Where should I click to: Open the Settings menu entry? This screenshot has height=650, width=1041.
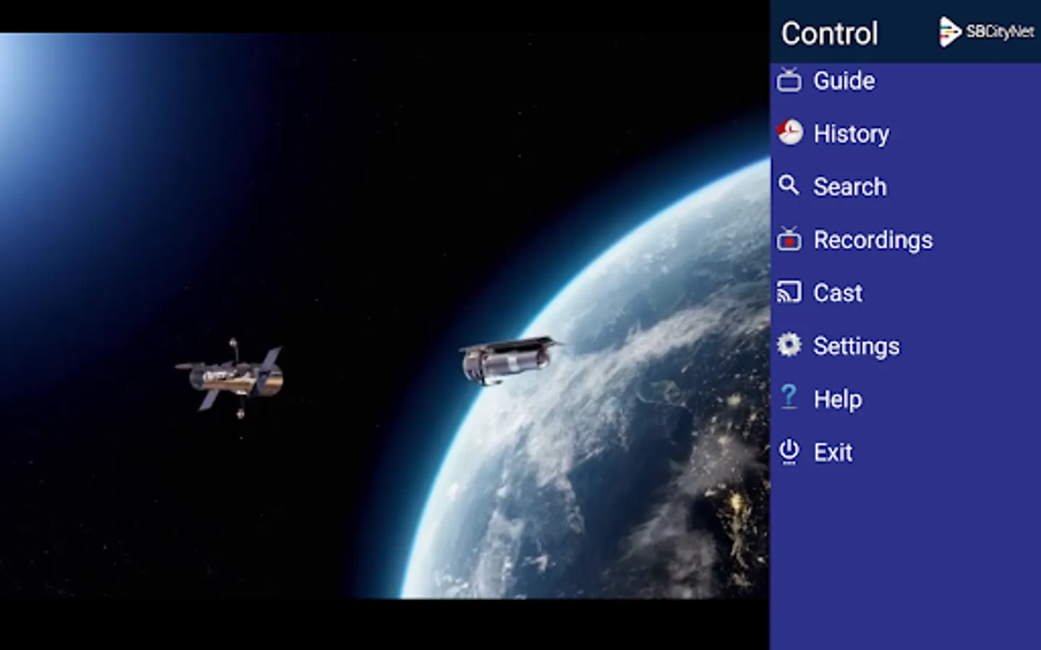(905, 345)
